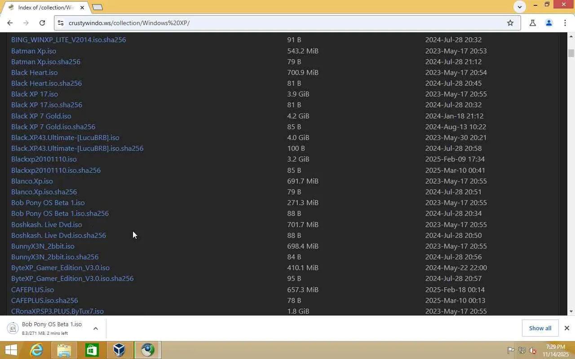Image resolution: width=575 pixels, height=359 pixels.
Task: Select the Chromium browser taskbar icon
Action: [x=147, y=350]
